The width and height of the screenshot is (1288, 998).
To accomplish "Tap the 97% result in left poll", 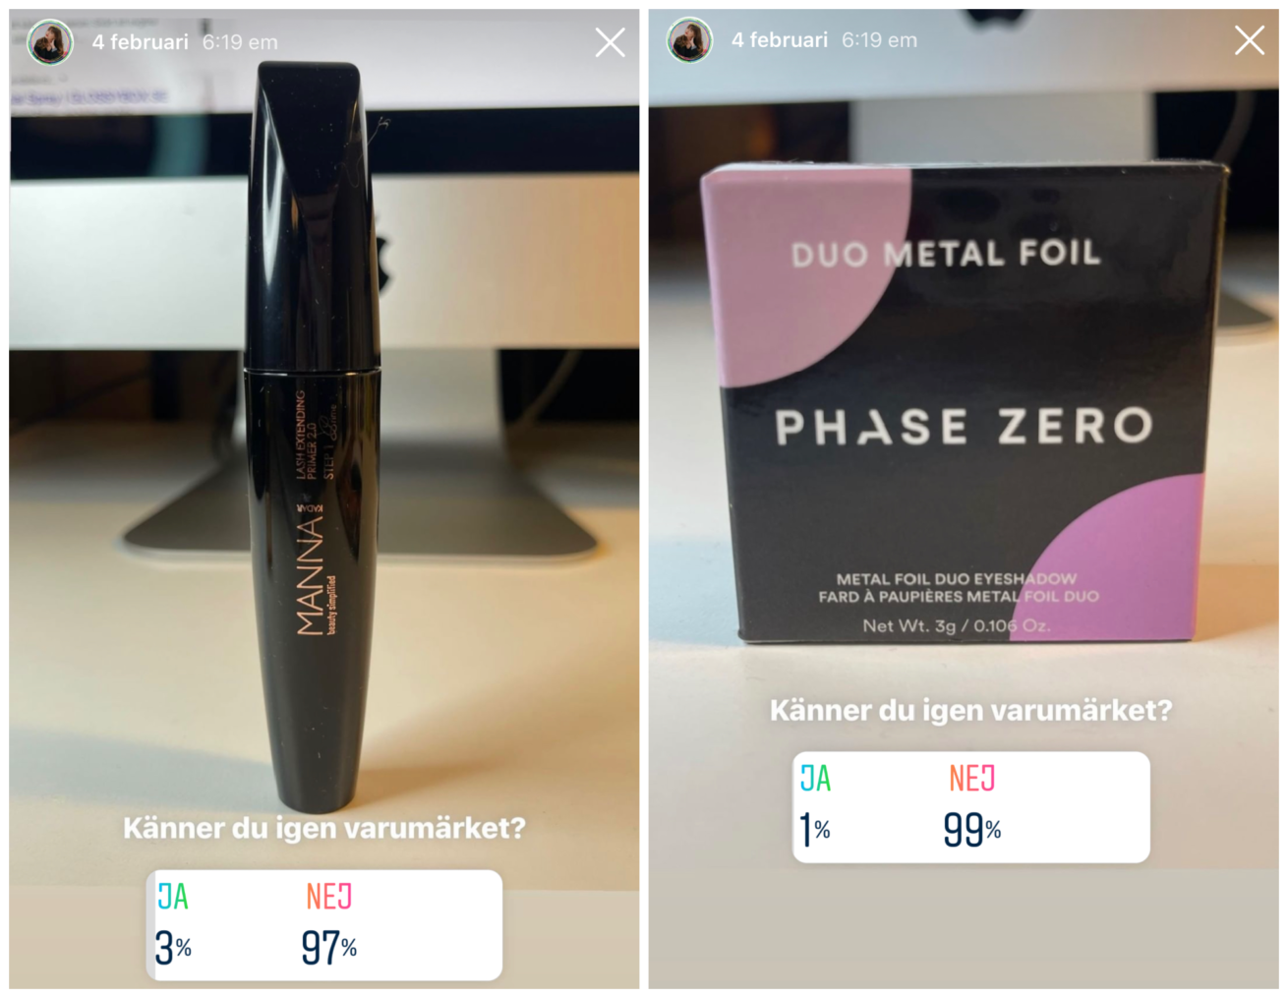I will point(328,948).
